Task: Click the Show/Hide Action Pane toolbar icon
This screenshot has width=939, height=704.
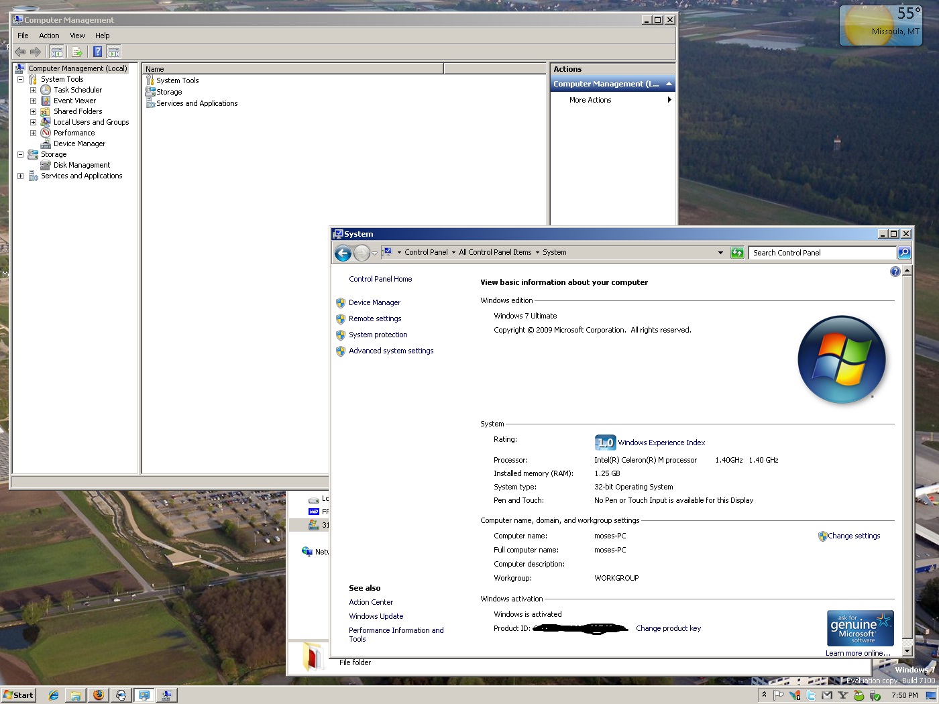Action: pyautogui.click(x=114, y=52)
